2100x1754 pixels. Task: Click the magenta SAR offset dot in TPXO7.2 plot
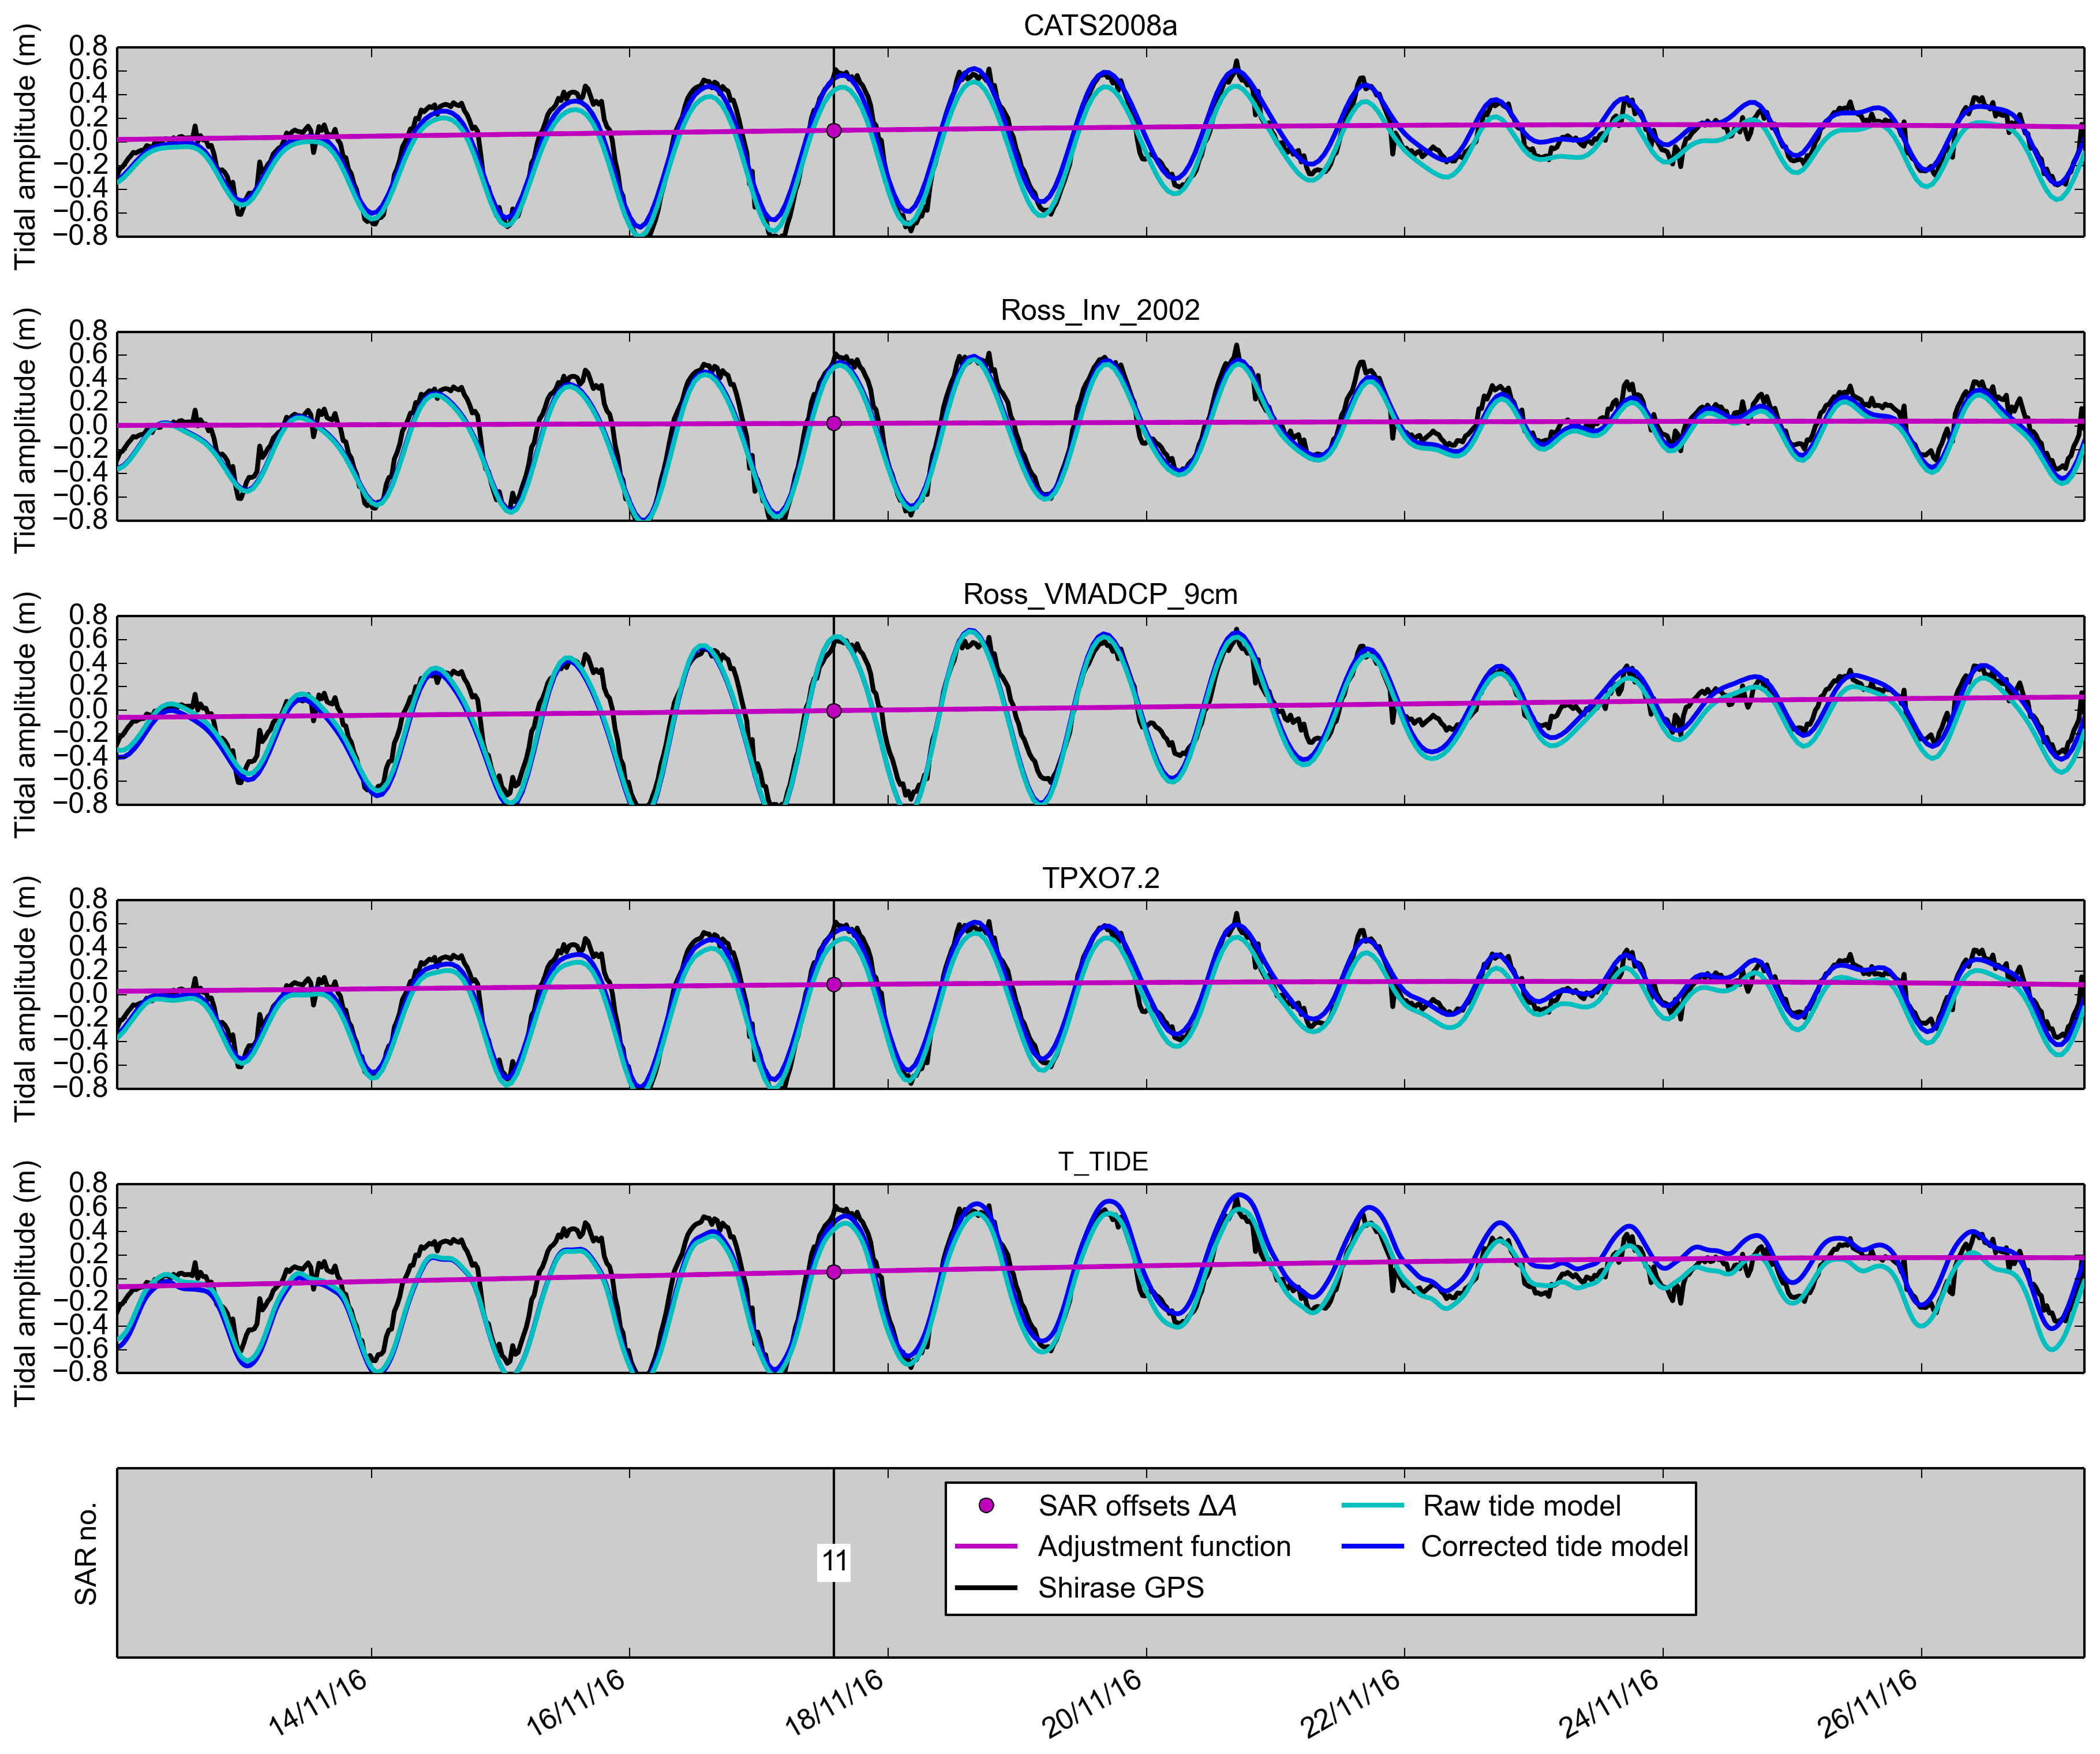(834, 984)
